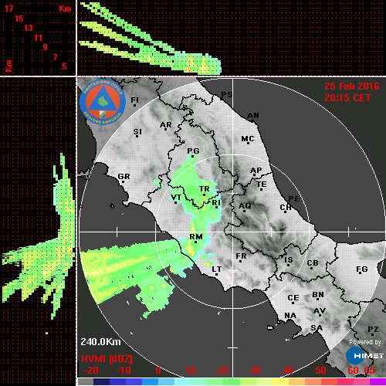386x386 pixels.
Task: Click the PS city label
Action: pyautogui.click(x=227, y=95)
